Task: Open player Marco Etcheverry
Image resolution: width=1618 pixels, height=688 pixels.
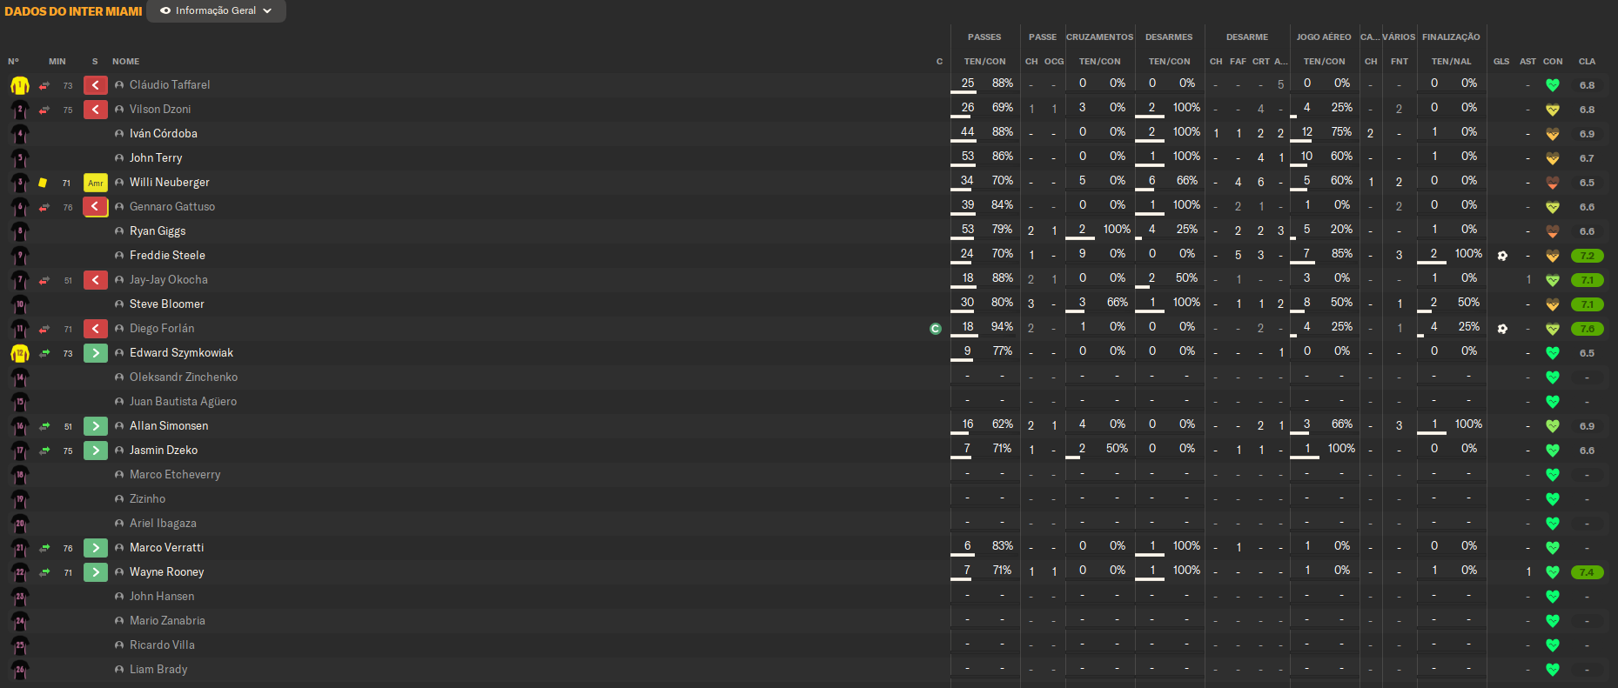Action: (x=175, y=475)
